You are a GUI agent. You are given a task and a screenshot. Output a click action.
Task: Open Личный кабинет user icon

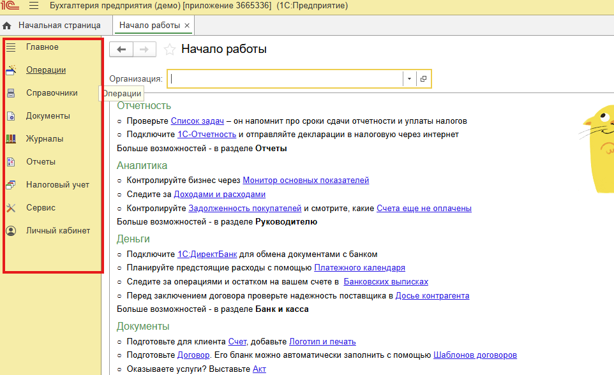[11, 231]
